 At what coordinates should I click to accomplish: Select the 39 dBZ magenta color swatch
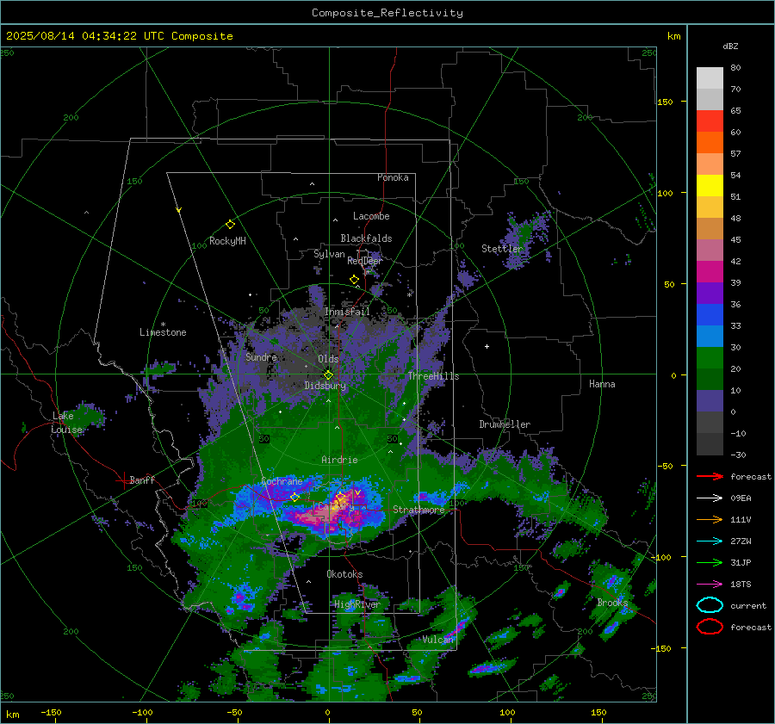[710, 271]
